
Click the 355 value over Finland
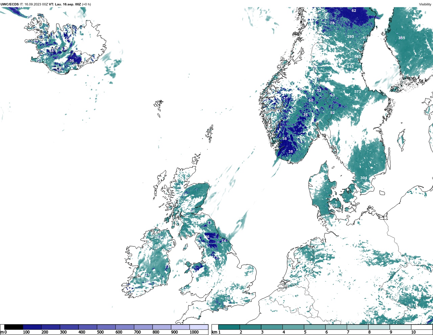coord(402,38)
